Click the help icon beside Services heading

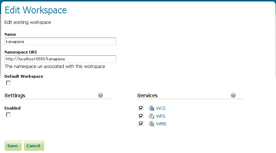pyautogui.click(x=233, y=95)
